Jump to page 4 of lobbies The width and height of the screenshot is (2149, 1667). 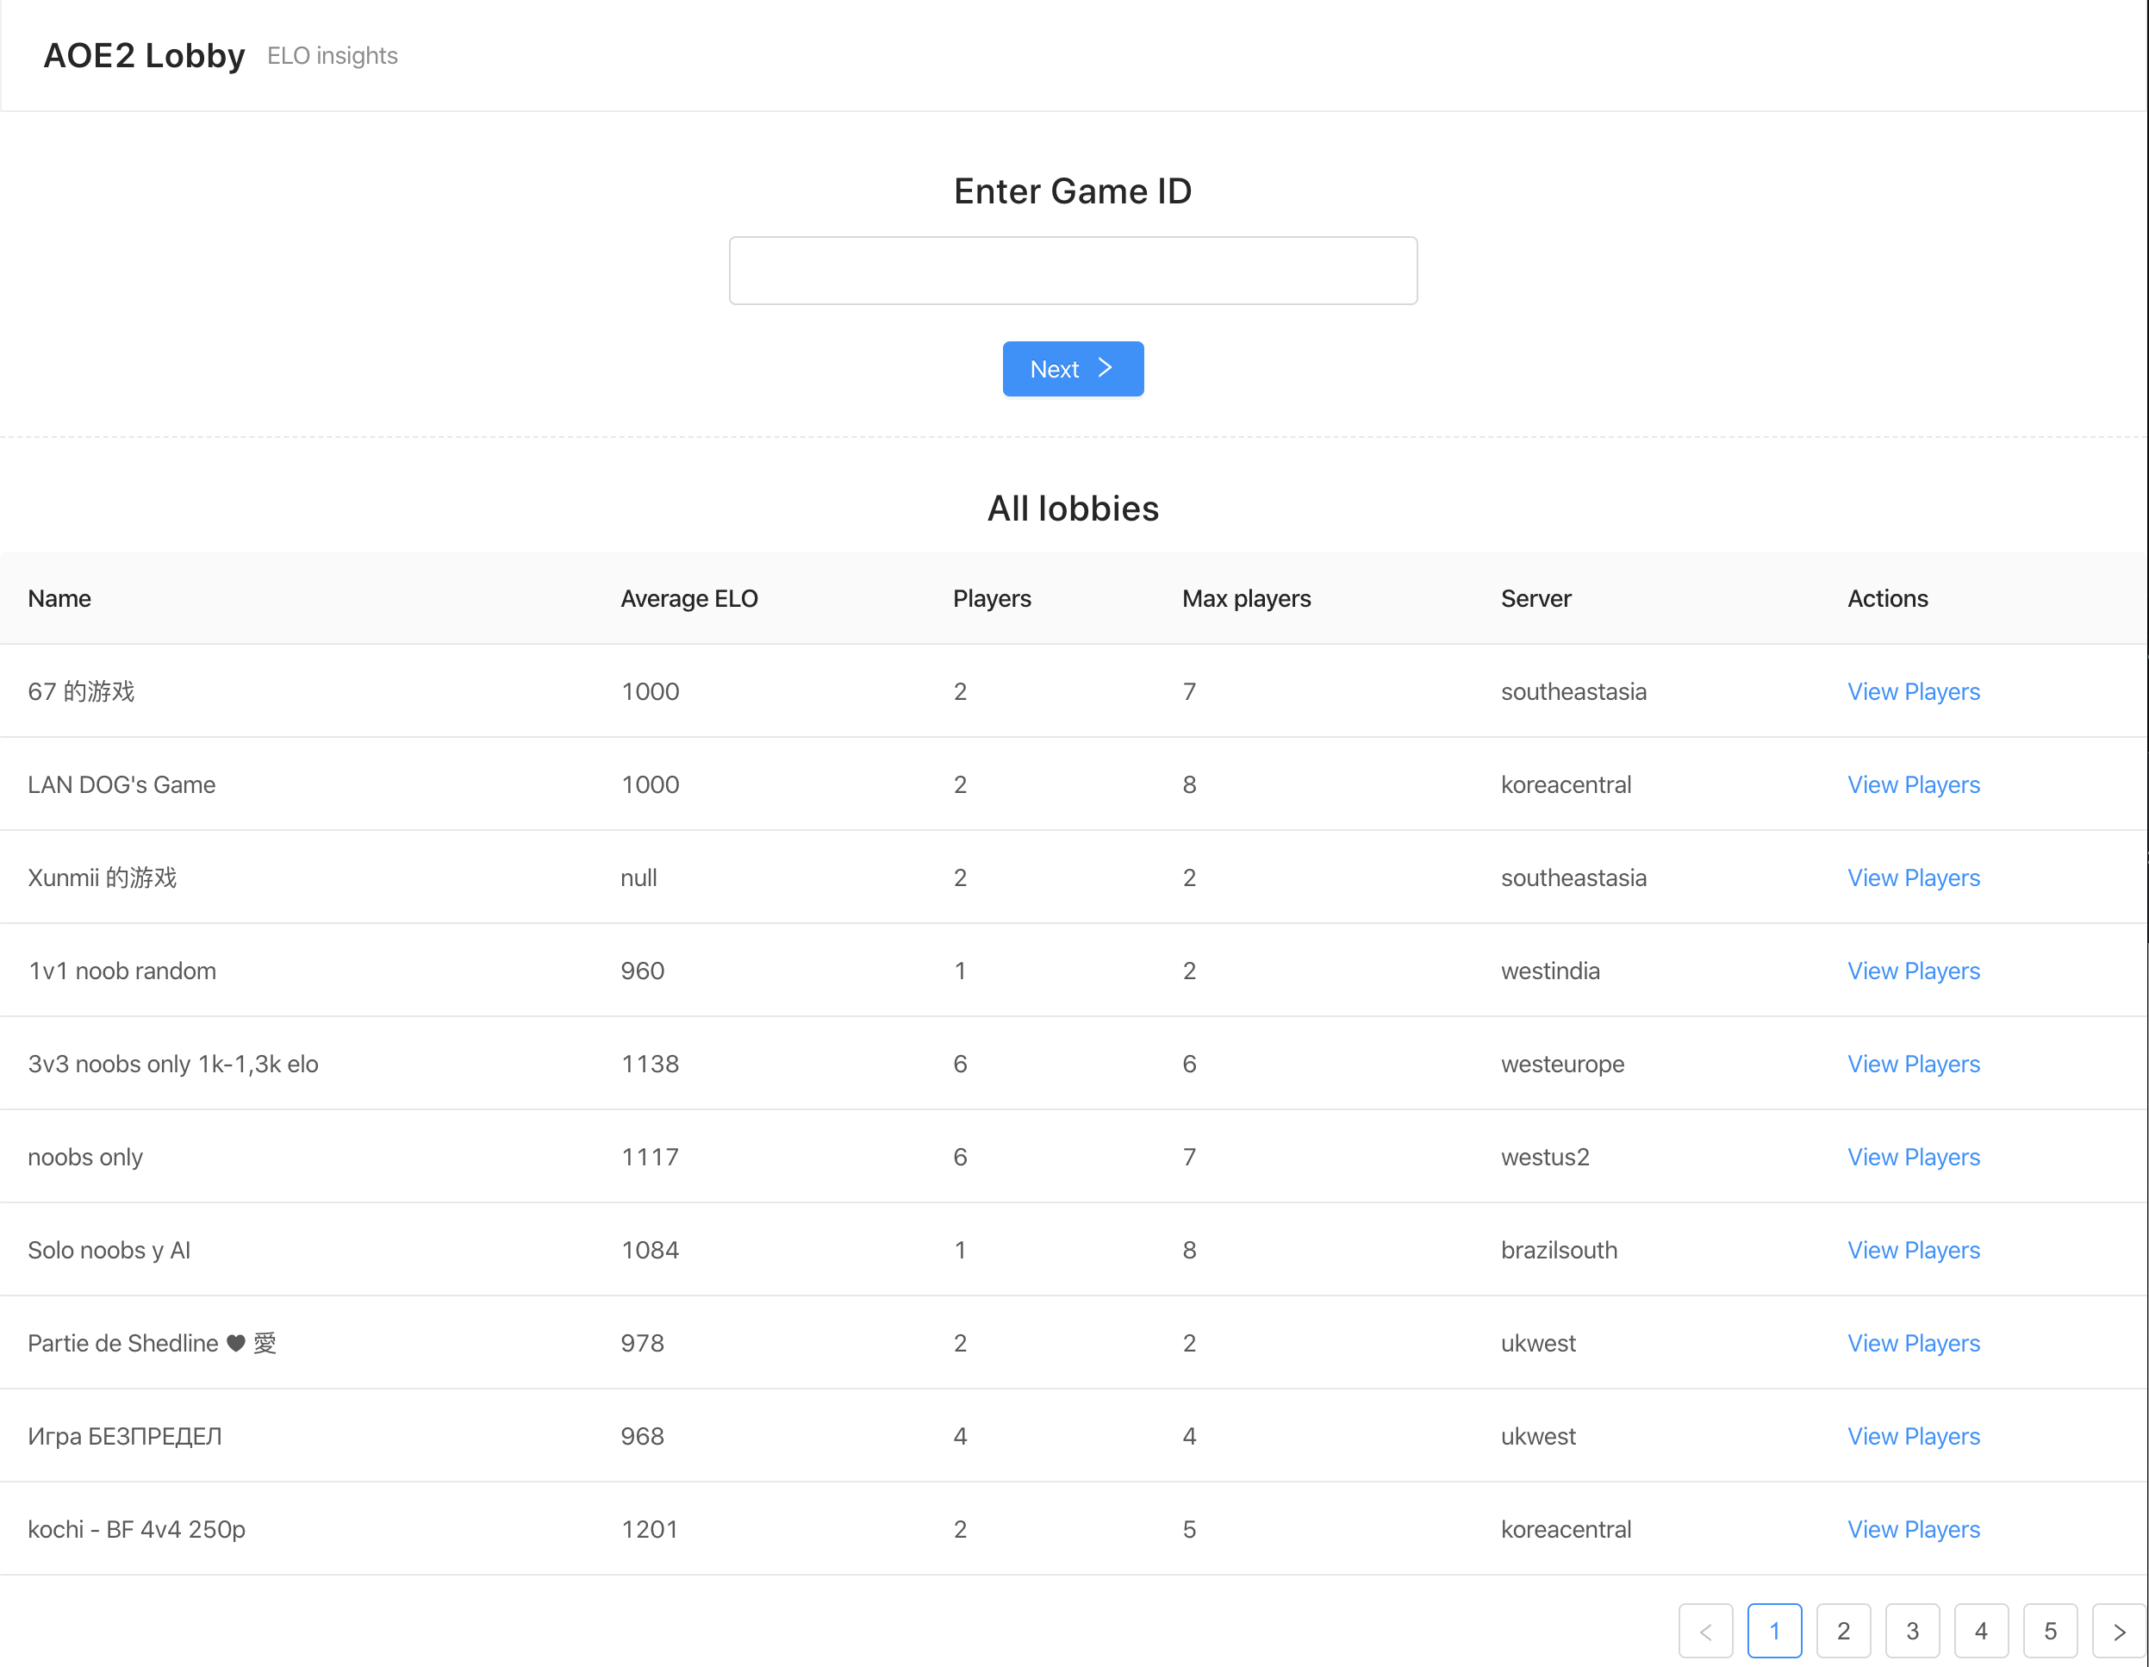click(1981, 1632)
